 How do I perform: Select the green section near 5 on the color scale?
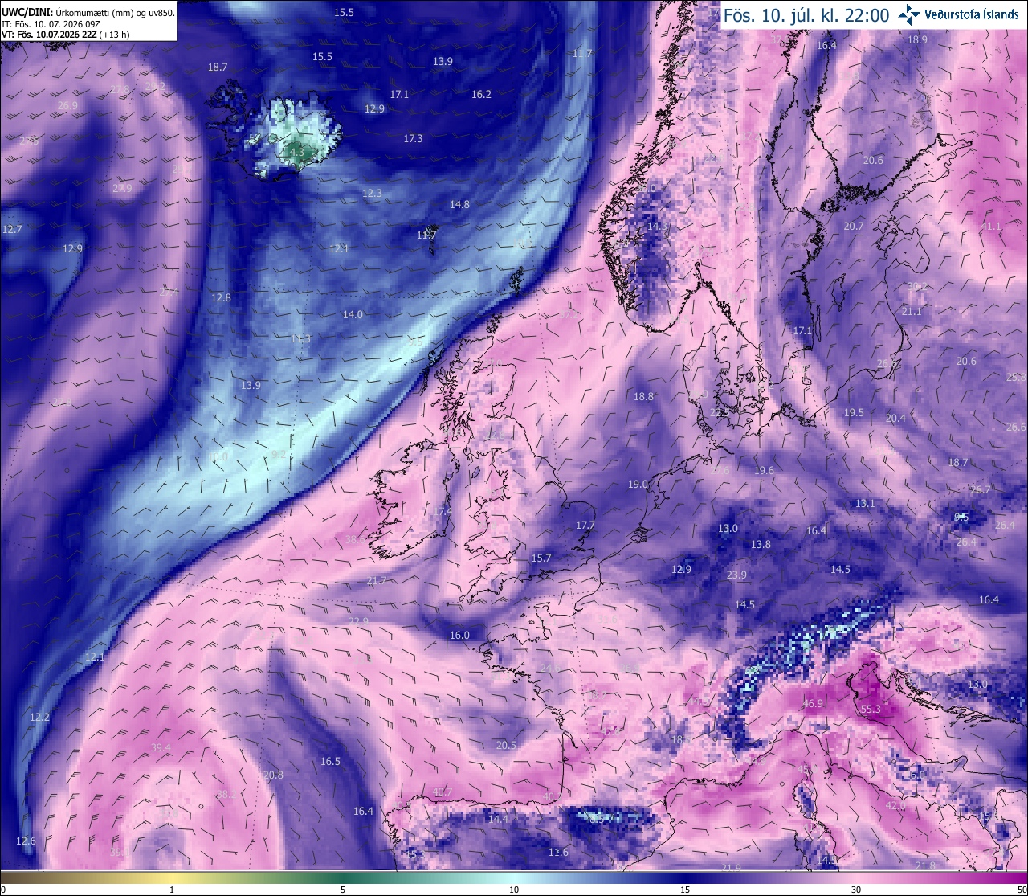pos(343,877)
